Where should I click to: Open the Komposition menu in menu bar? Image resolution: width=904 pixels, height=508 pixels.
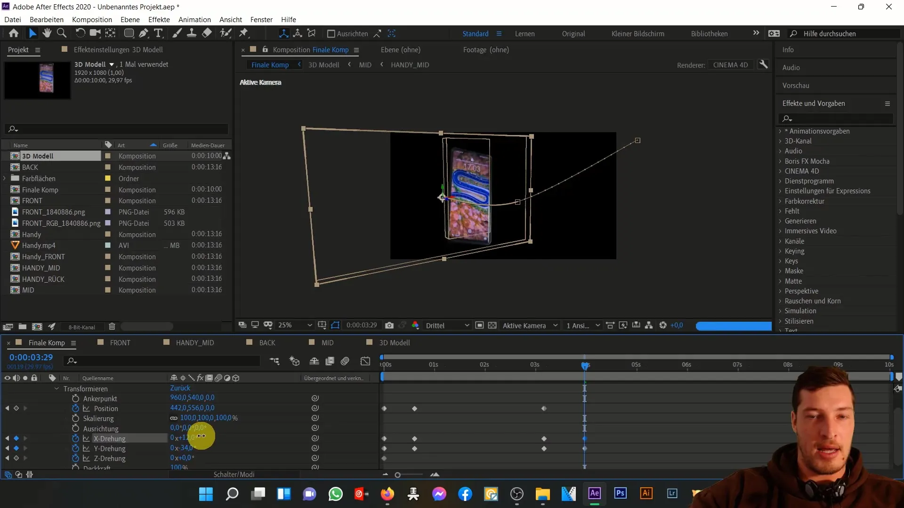pos(92,19)
